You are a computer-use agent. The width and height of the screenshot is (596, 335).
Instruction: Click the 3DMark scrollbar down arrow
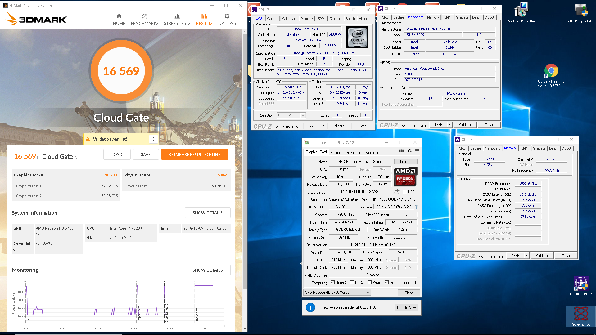pos(245,329)
